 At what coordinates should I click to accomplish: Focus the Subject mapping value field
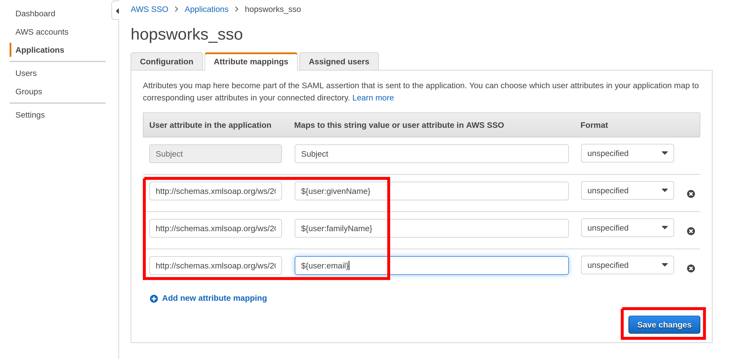click(431, 154)
